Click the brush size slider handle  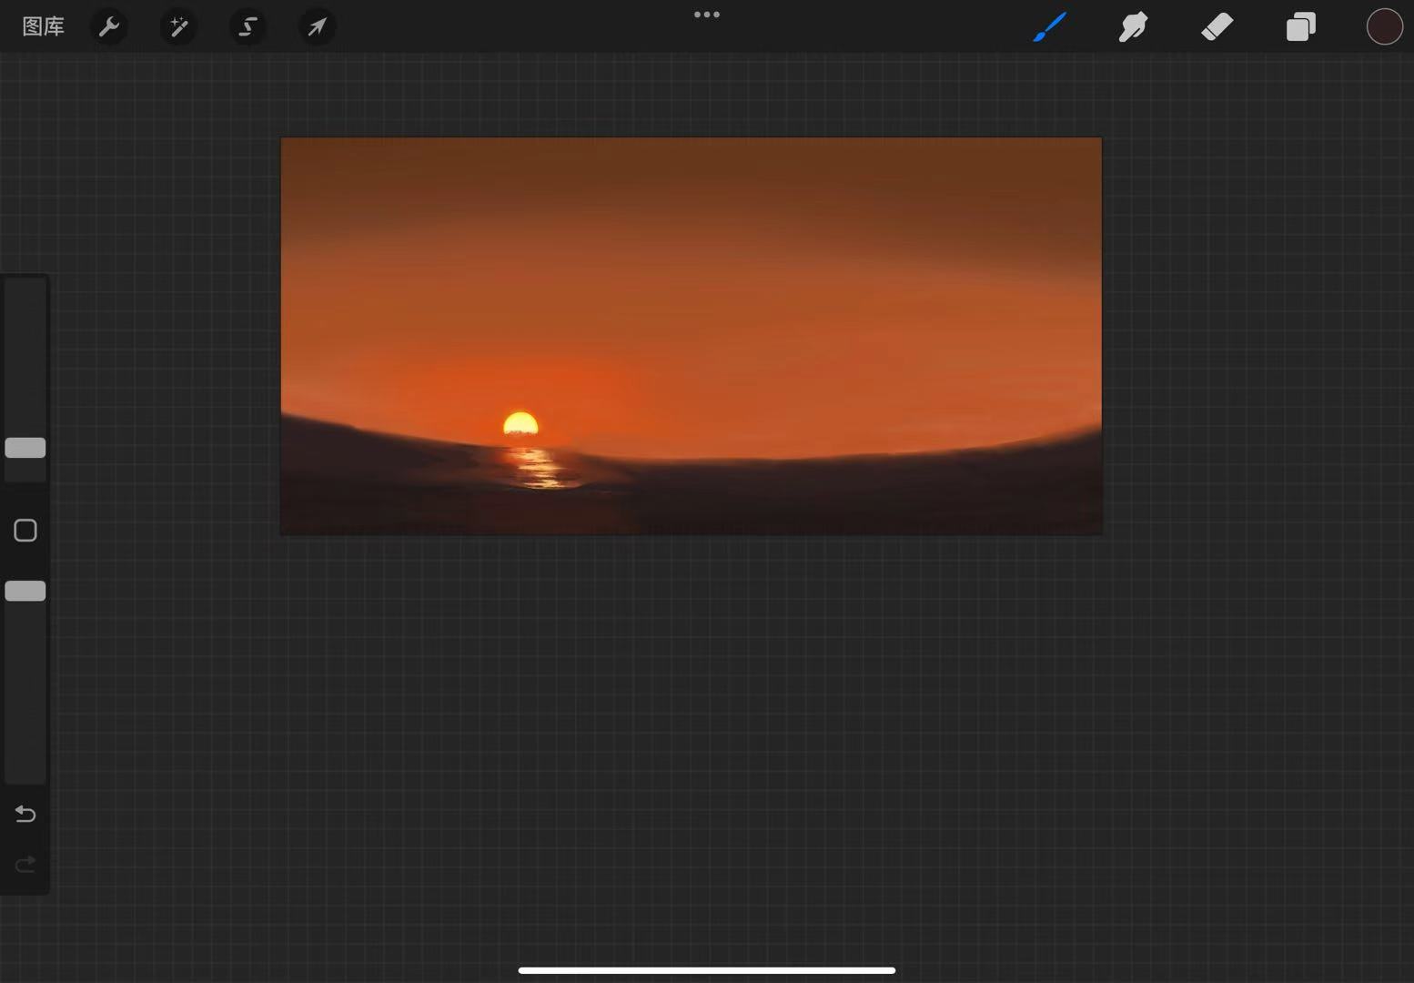25,448
